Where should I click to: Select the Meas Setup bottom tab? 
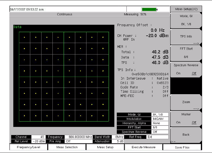[x=105, y=147]
